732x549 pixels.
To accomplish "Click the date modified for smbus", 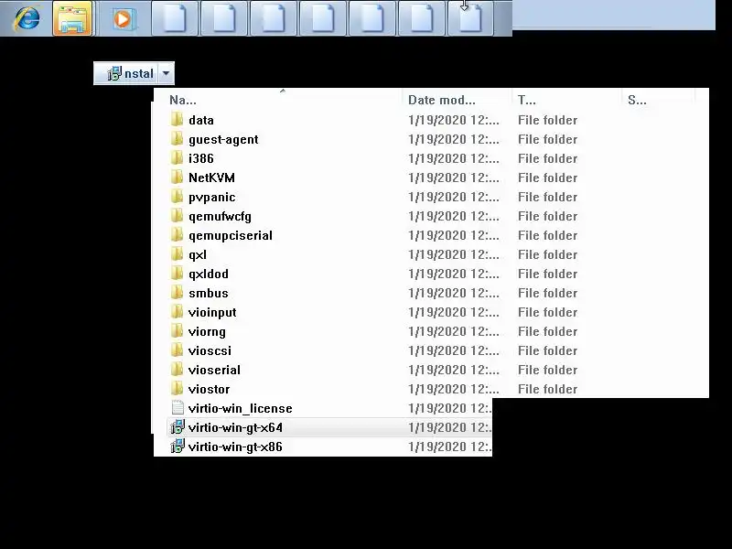I will coord(453,293).
